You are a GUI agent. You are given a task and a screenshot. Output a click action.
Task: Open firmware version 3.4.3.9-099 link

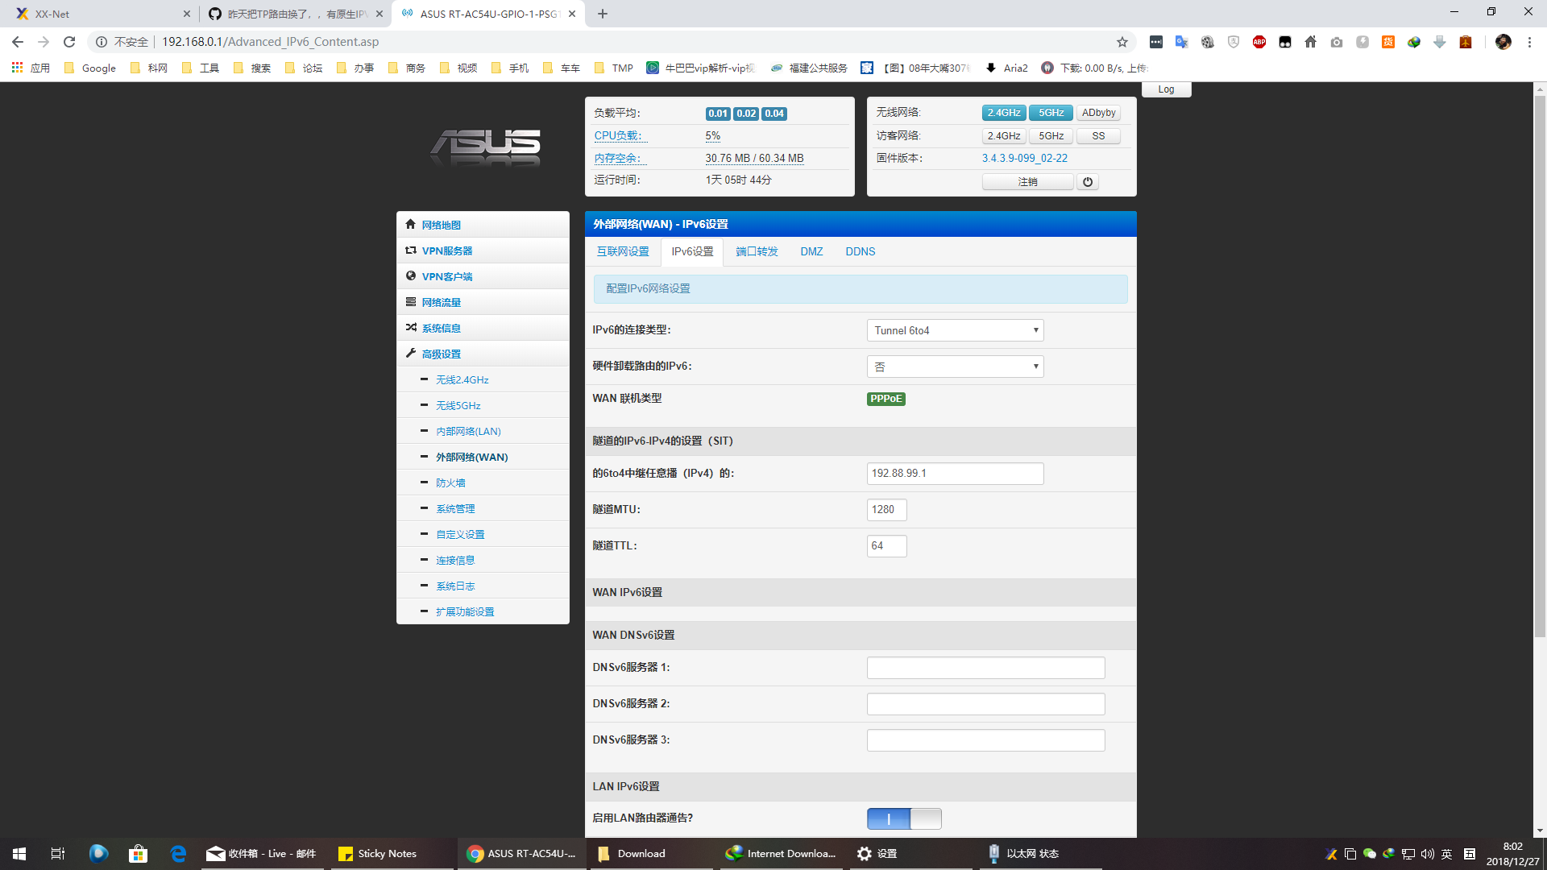click(x=1024, y=158)
